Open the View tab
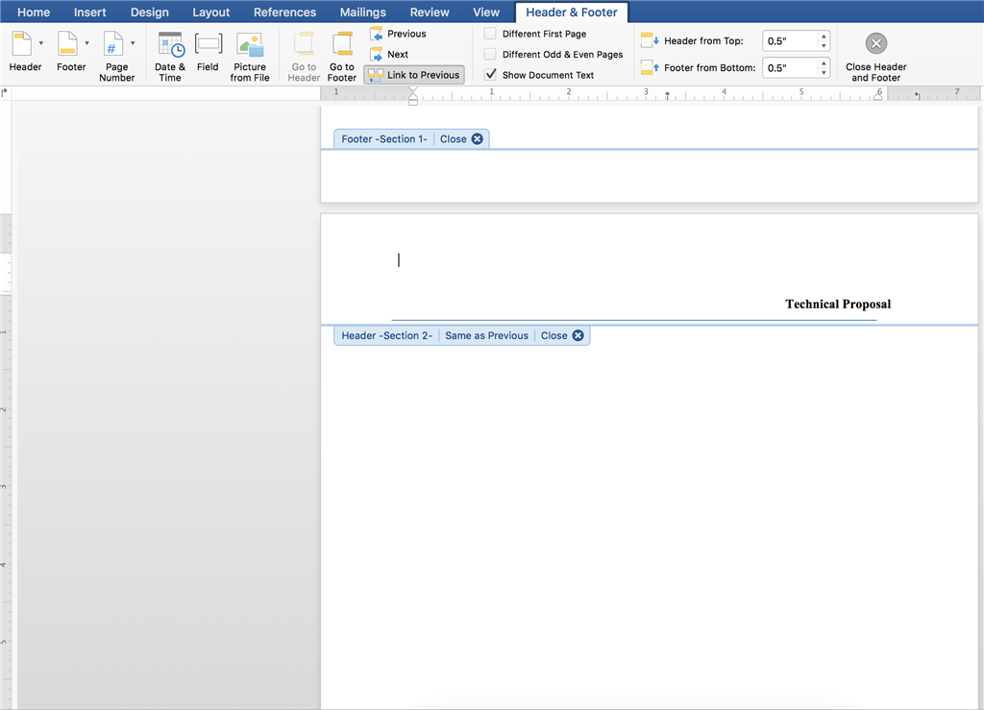Screen dimensions: 984x710 click(x=485, y=12)
